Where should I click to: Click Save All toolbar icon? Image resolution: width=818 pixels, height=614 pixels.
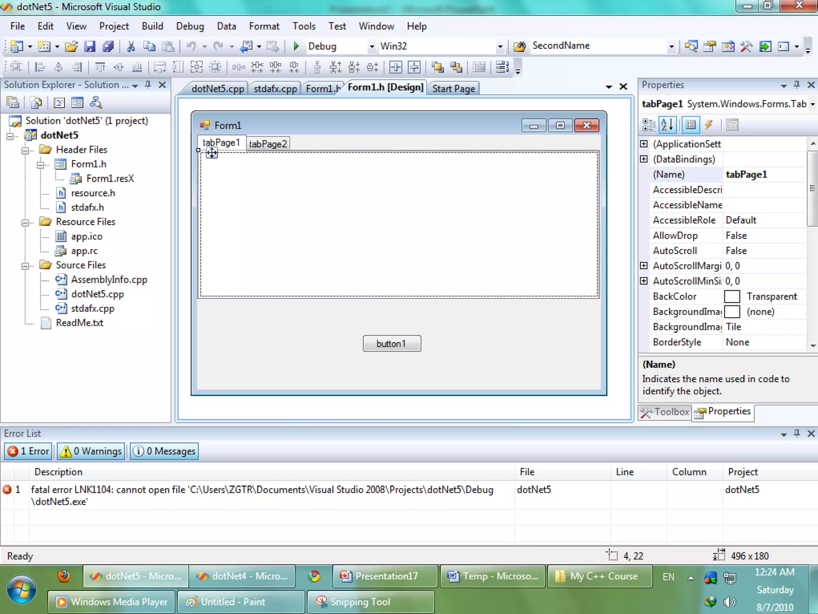(x=108, y=46)
